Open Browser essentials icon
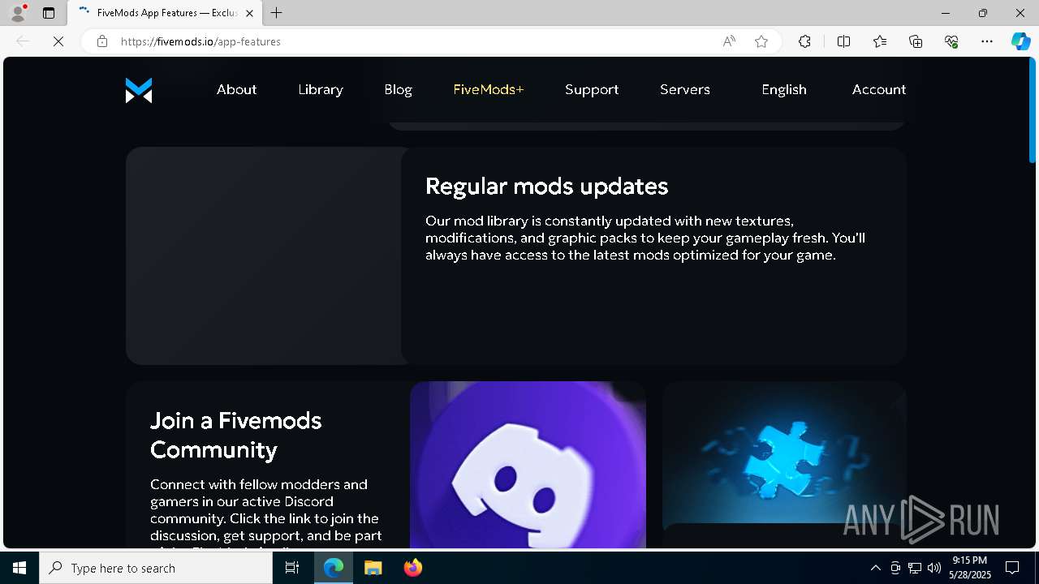Viewport: 1039px width, 584px height. coord(951,41)
